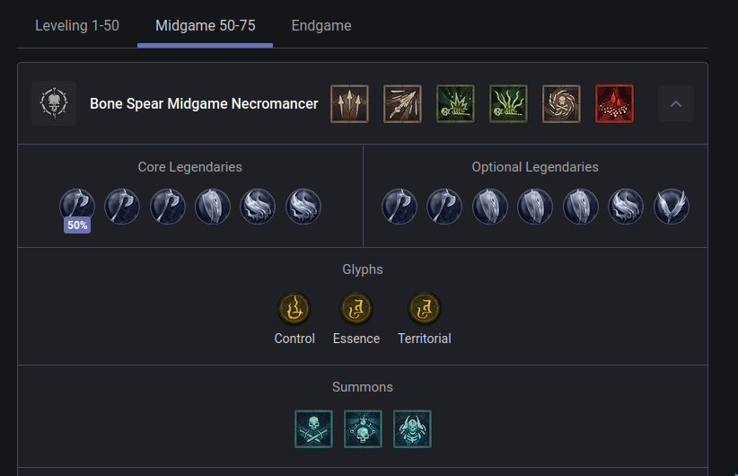Click the horned golem summon icon

click(412, 429)
